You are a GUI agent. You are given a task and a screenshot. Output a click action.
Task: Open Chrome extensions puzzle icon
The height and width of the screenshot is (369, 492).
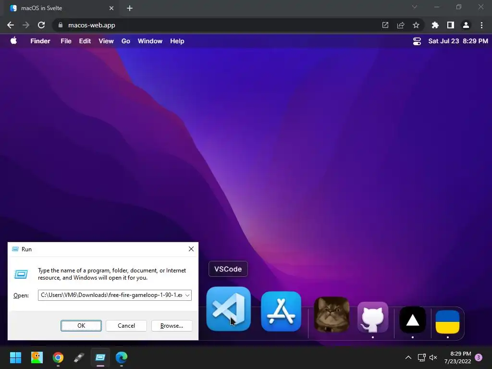(435, 25)
